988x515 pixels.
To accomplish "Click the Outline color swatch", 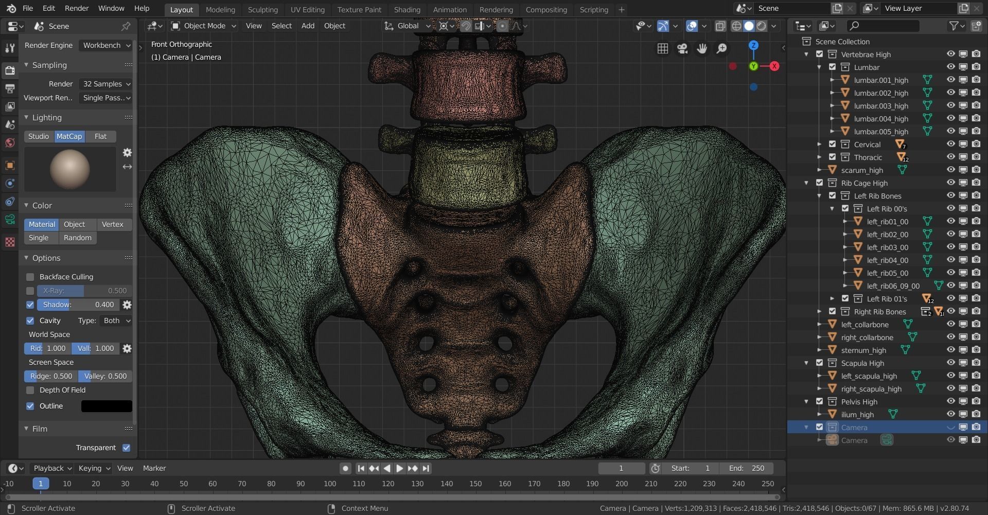I will 107,406.
